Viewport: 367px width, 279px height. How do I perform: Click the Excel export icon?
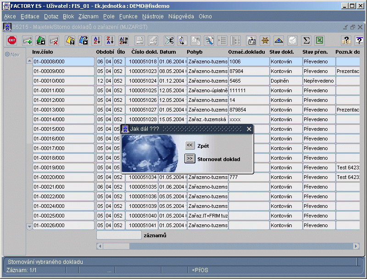click(319, 40)
